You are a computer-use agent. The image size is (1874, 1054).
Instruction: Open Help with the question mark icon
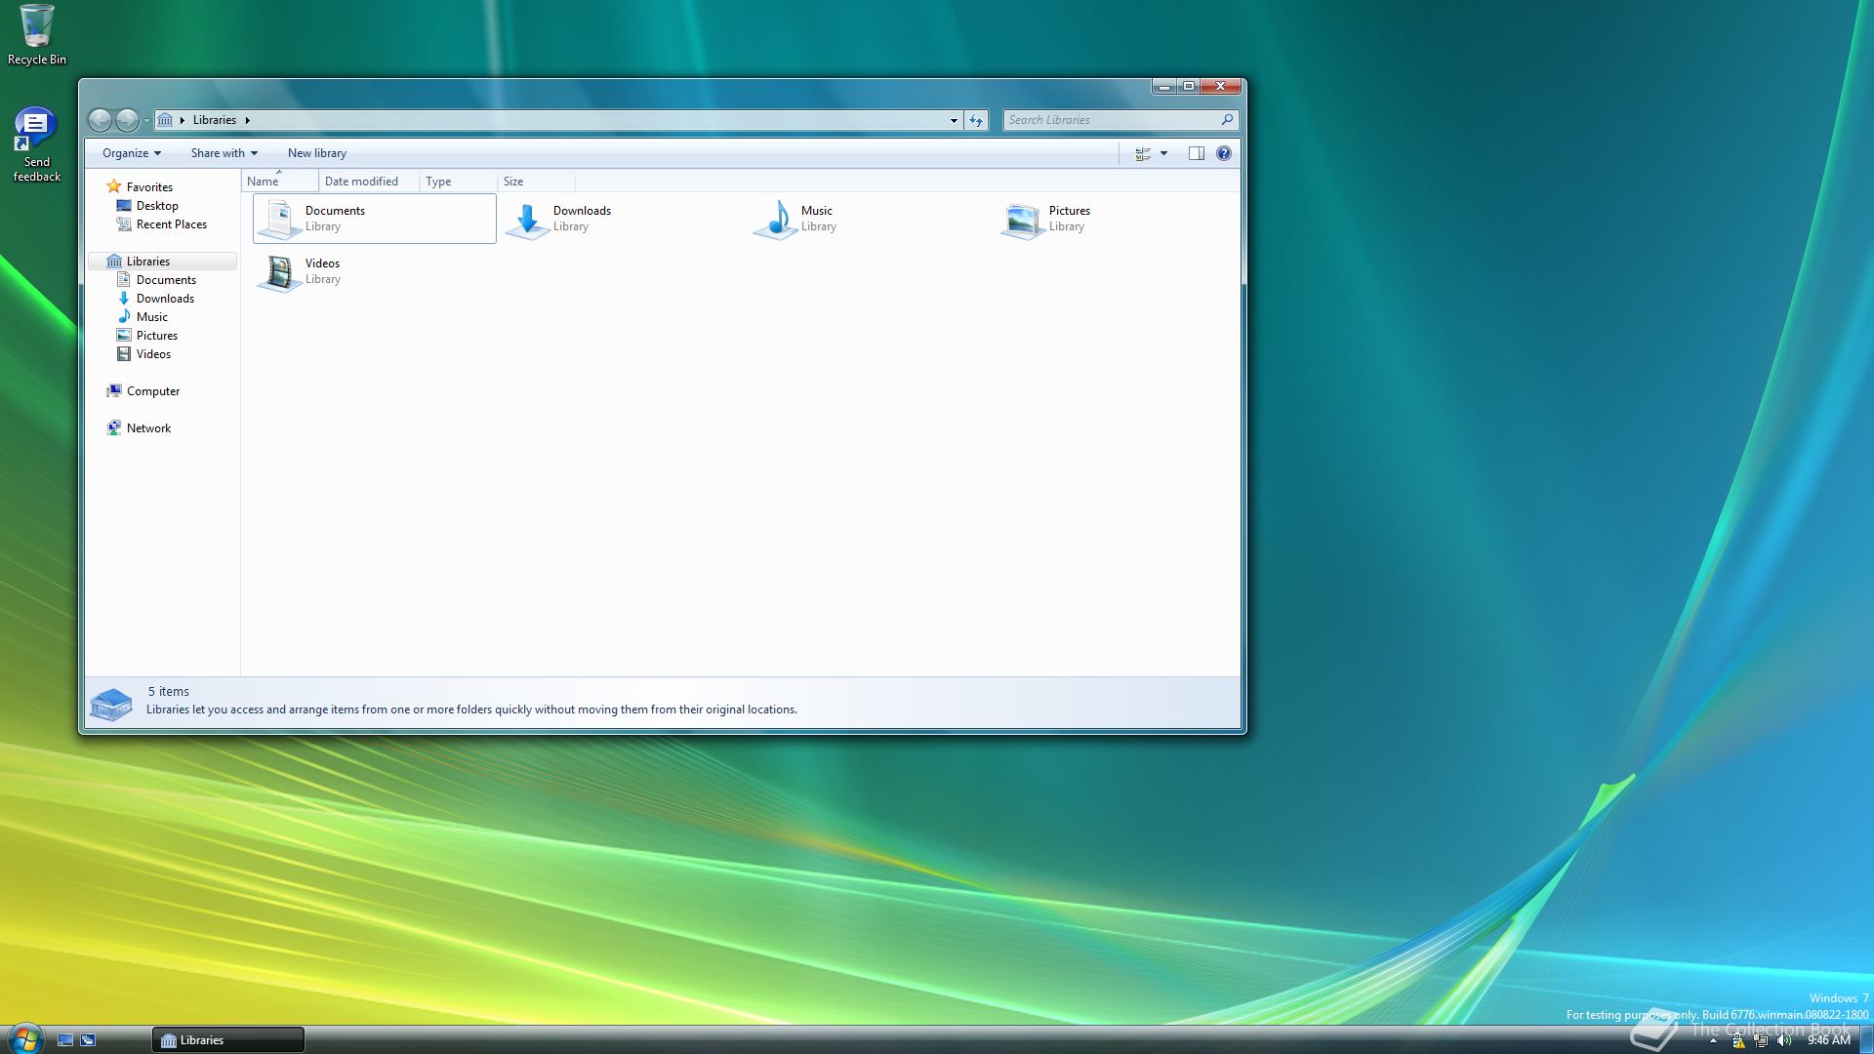coord(1223,153)
